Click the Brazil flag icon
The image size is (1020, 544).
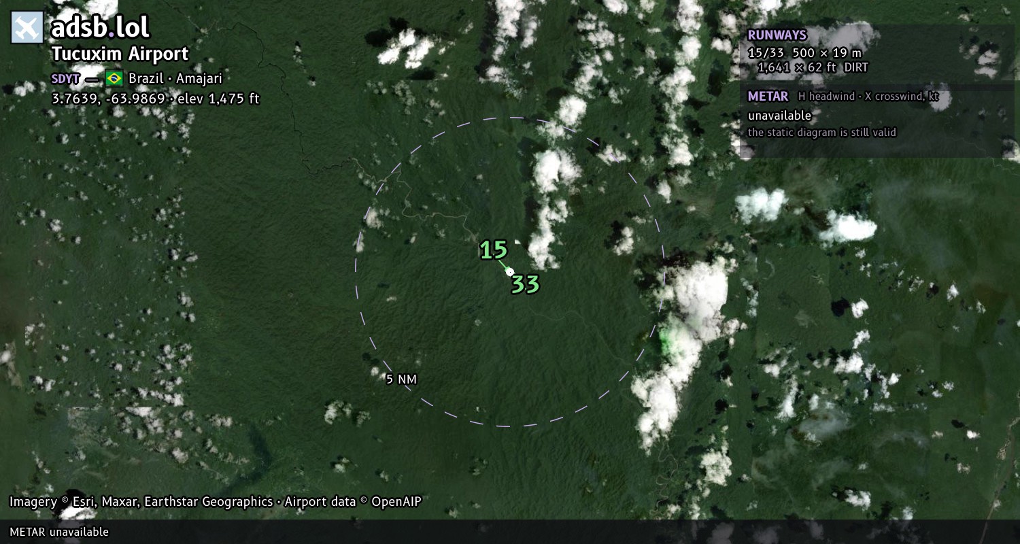114,78
